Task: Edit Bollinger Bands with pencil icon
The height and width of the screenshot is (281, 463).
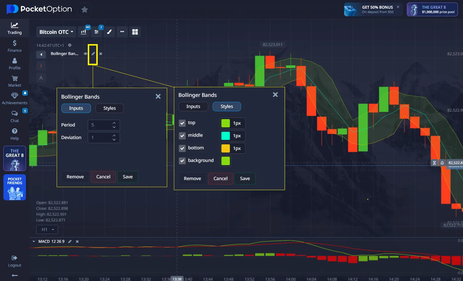Action: [93, 54]
